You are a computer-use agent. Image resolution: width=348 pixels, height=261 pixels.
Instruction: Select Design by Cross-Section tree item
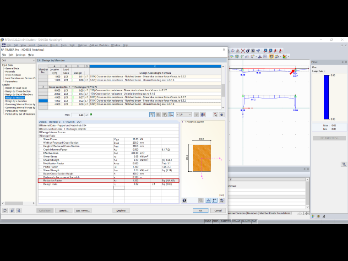pos(18,91)
